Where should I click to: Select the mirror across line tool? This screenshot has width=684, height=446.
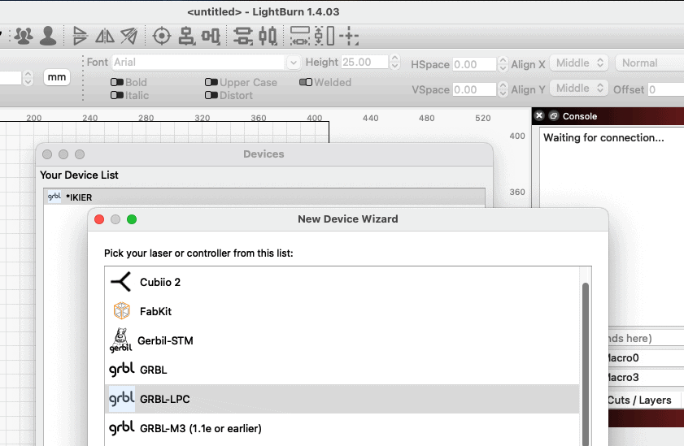pyautogui.click(x=129, y=36)
